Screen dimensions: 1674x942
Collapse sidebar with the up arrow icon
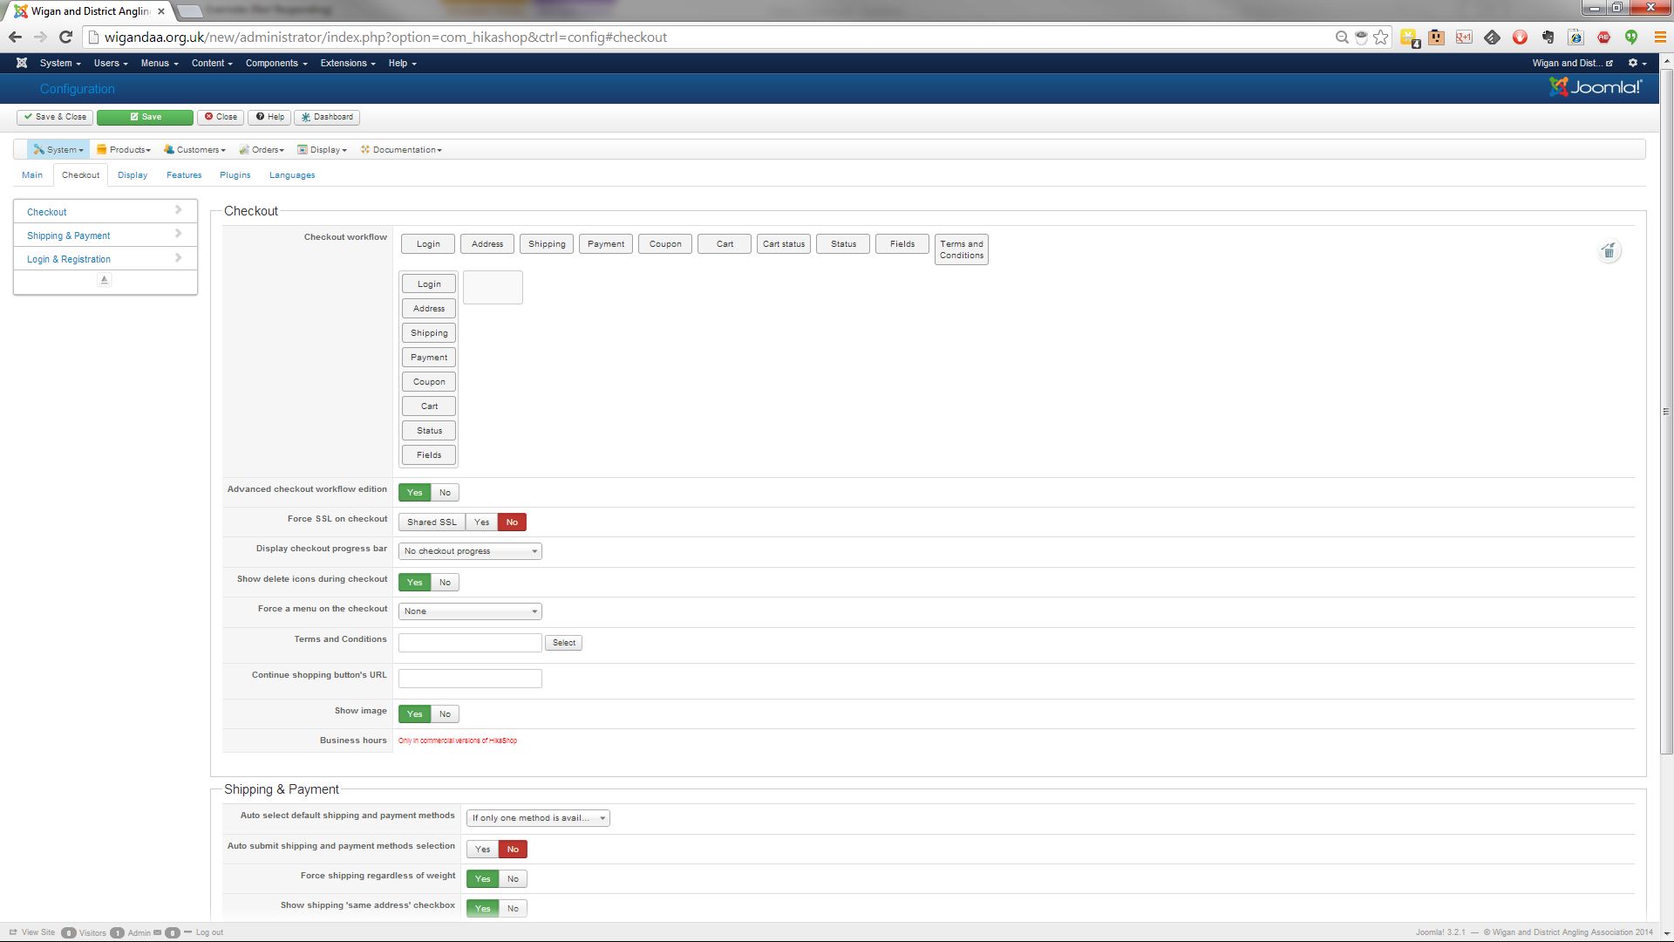point(105,280)
